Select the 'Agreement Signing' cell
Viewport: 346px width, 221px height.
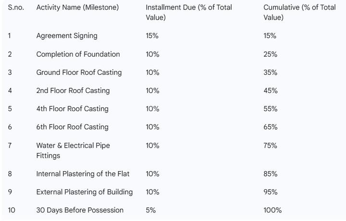pos(67,35)
